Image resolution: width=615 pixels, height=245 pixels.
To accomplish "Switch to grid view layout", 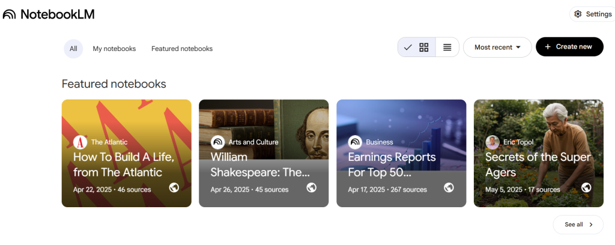I will tap(424, 47).
